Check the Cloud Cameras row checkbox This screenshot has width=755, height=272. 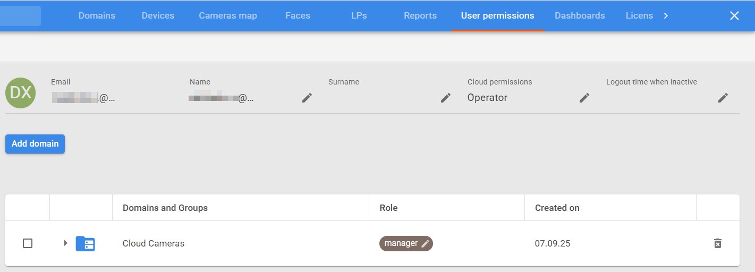pyautogui.click(x=28, y=243)
